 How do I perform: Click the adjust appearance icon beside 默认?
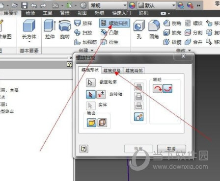[181, 5]
